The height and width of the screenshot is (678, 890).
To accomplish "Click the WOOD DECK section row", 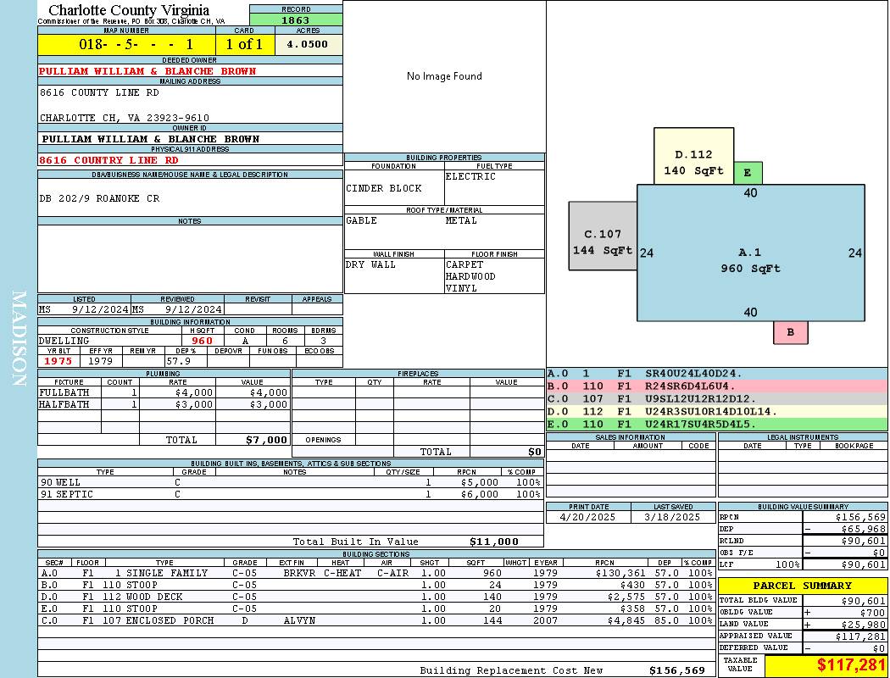I will click(x=377, y=597).
